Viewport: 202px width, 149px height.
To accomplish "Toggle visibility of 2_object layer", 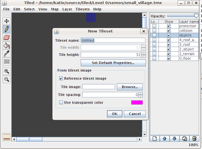I will 169,49.
